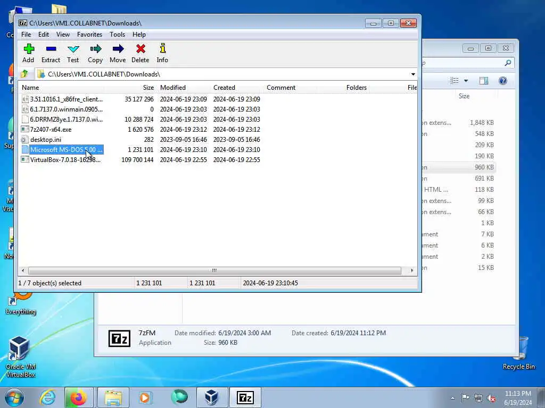Click the taskbar clock showing 11:13 PM
The height and width of the screenshot is (408, 545).
click(517, 397)
